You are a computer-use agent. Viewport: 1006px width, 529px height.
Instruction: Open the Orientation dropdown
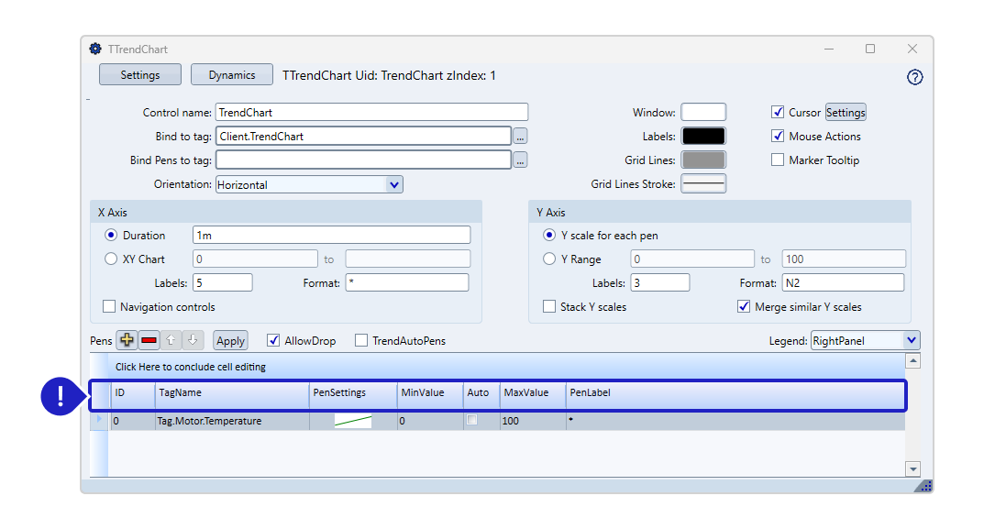point(393,184)
